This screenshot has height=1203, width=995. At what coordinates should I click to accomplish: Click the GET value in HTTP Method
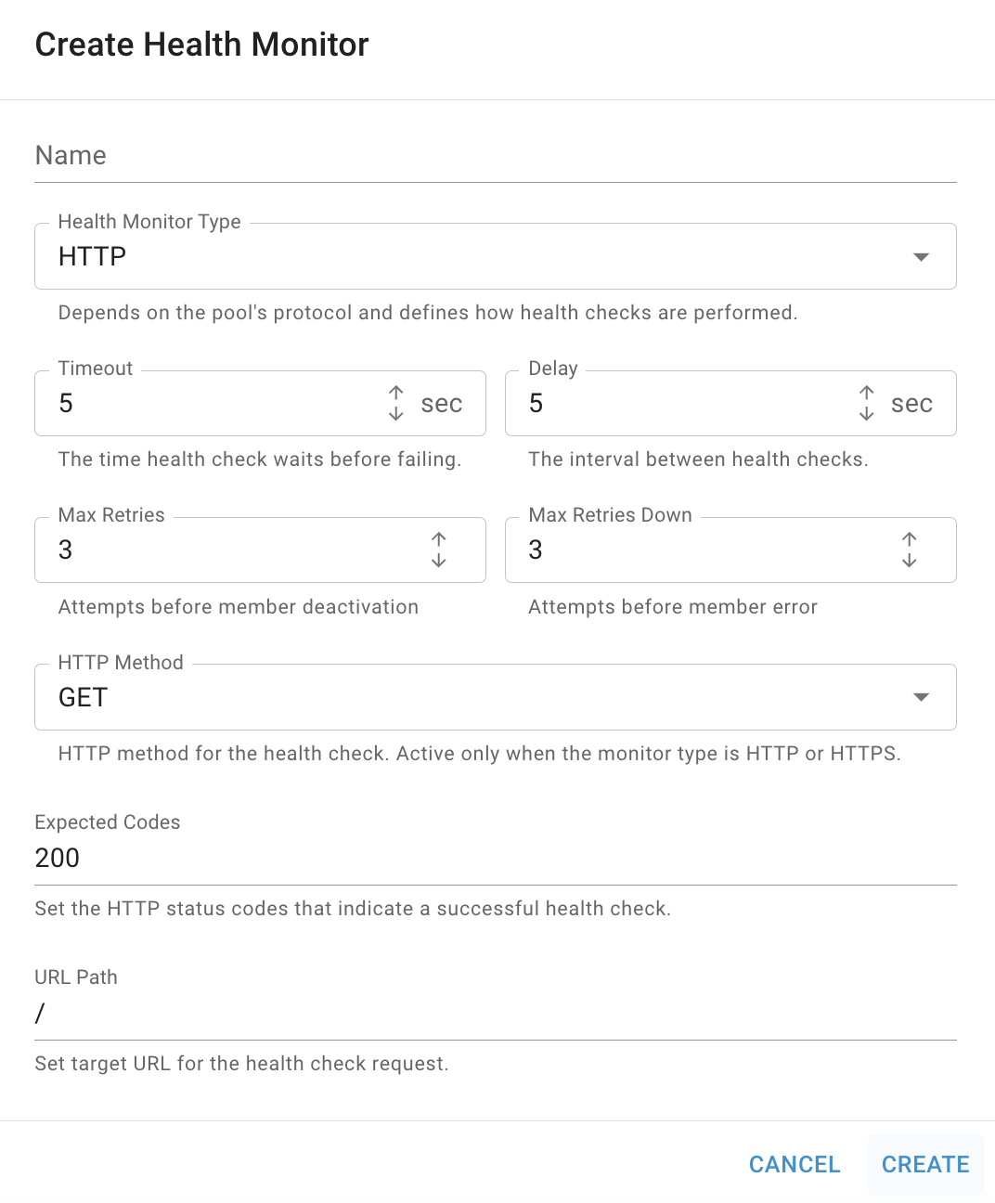[83, 697]
